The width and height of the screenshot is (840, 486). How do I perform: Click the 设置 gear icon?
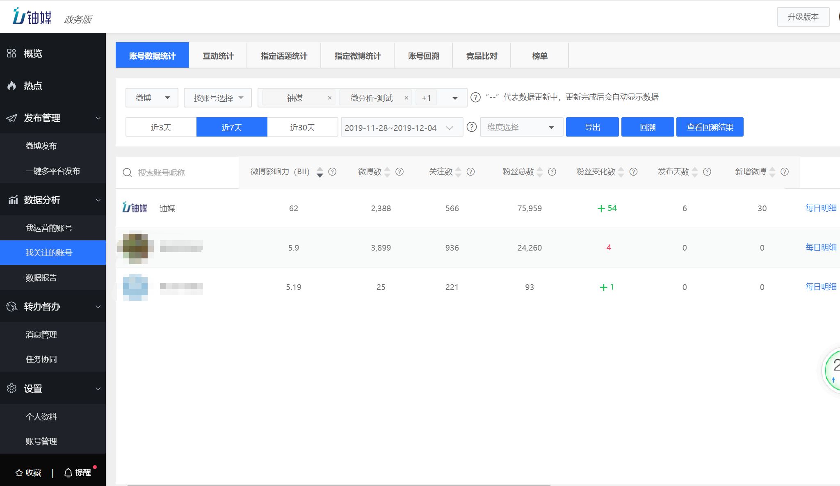(x=11, y=388)
